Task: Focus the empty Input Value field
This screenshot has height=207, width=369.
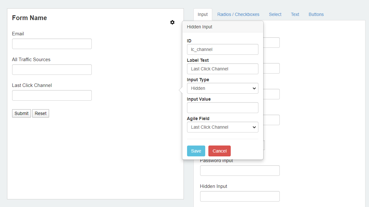Action: coord(223,108)
